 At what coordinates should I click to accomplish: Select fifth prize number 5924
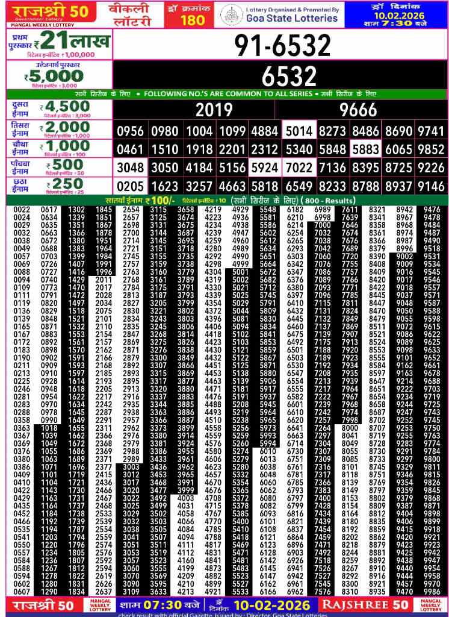coord(264,169)
